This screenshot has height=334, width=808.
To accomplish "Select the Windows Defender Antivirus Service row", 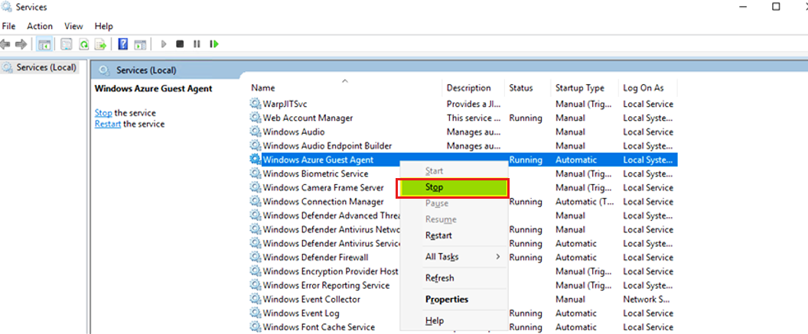I will [463, 243].
